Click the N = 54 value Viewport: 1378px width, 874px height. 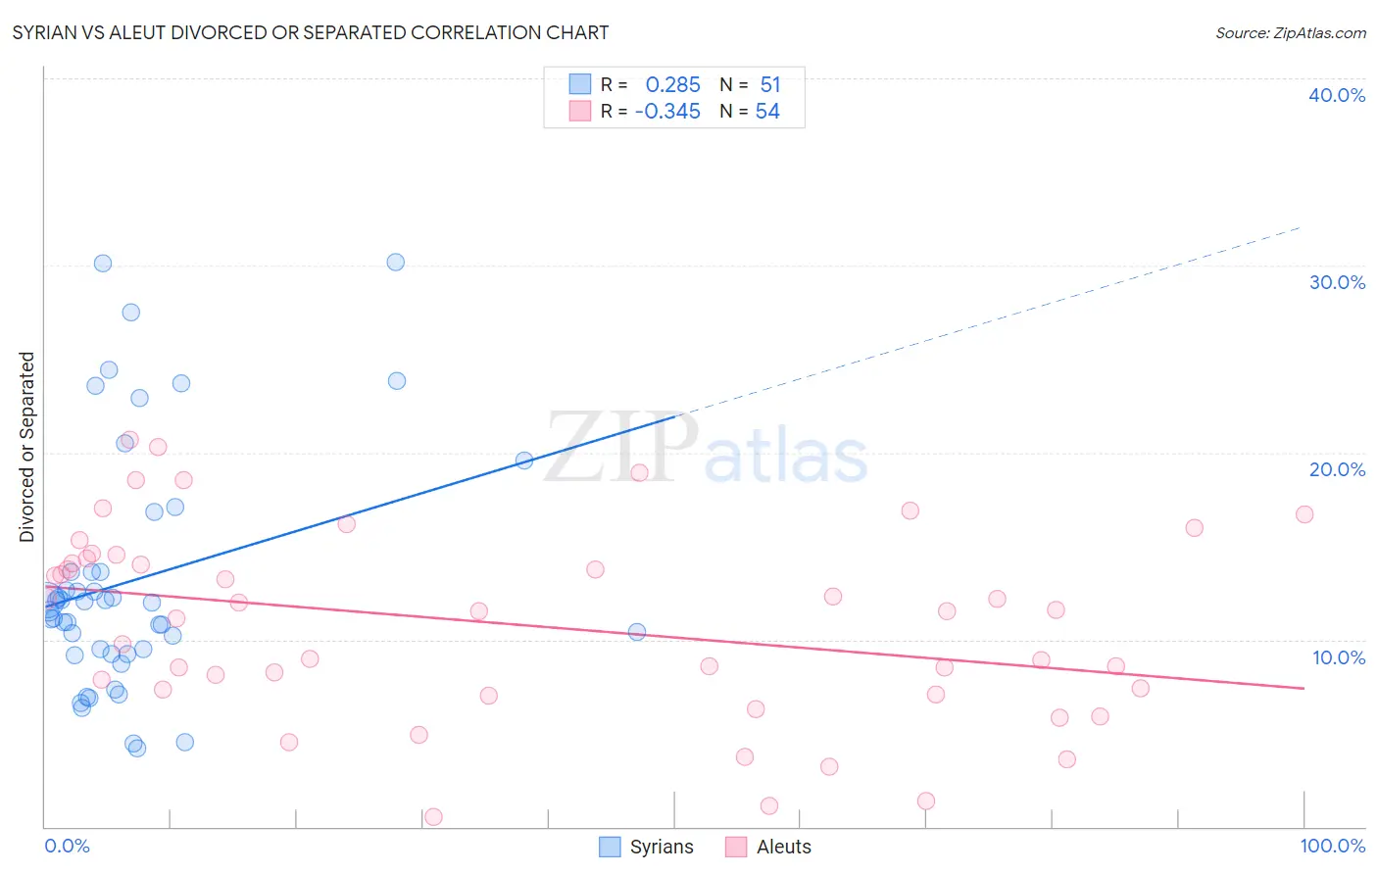(750, 111)
